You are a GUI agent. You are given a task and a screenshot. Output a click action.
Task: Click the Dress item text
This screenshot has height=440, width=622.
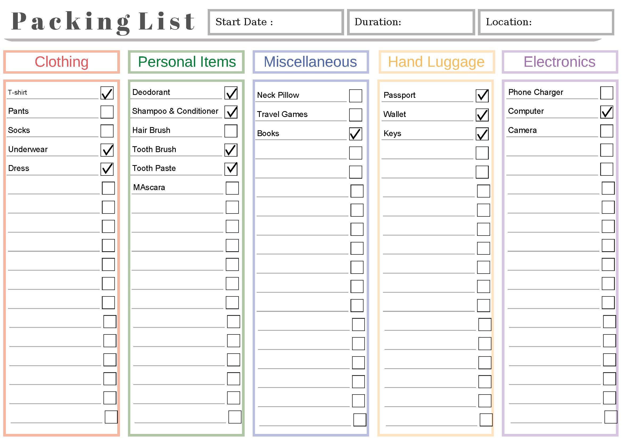click(x=19, y=168)
